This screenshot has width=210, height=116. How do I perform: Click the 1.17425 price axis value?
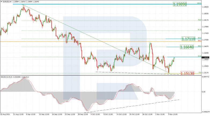tap(206, 33)
